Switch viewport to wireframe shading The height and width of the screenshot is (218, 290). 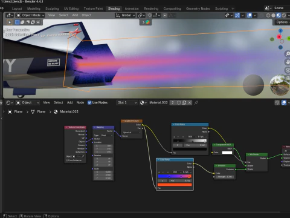268,15
